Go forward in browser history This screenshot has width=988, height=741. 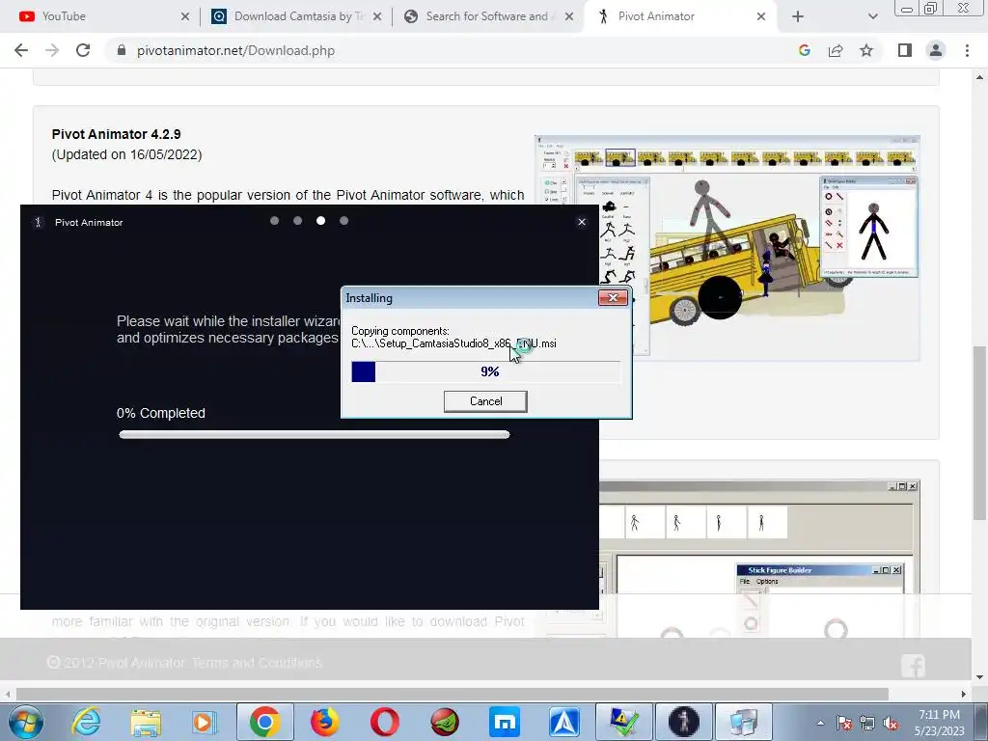coord(52,50)
